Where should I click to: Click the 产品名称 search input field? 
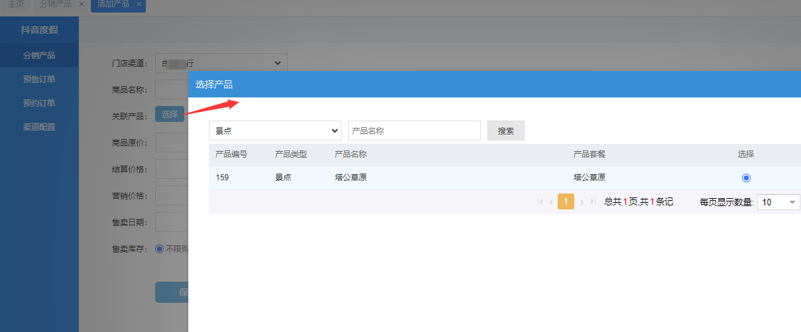point(414,131)
